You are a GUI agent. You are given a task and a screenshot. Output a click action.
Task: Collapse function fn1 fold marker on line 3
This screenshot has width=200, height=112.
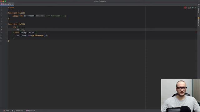coord(7,13)
